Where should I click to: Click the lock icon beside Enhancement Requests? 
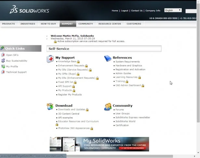(87, 66)
